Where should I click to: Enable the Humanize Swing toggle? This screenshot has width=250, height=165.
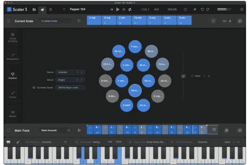[x=77, y=142]
